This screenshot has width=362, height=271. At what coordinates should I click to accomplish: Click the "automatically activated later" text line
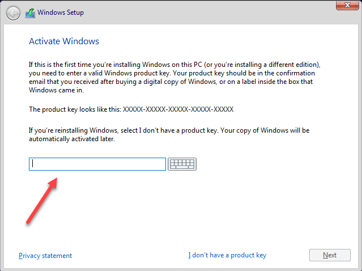pos(71,138)
